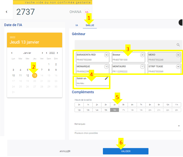Click the 25 badge on Boxeur

pyautogui.click(x=142, y=55)
